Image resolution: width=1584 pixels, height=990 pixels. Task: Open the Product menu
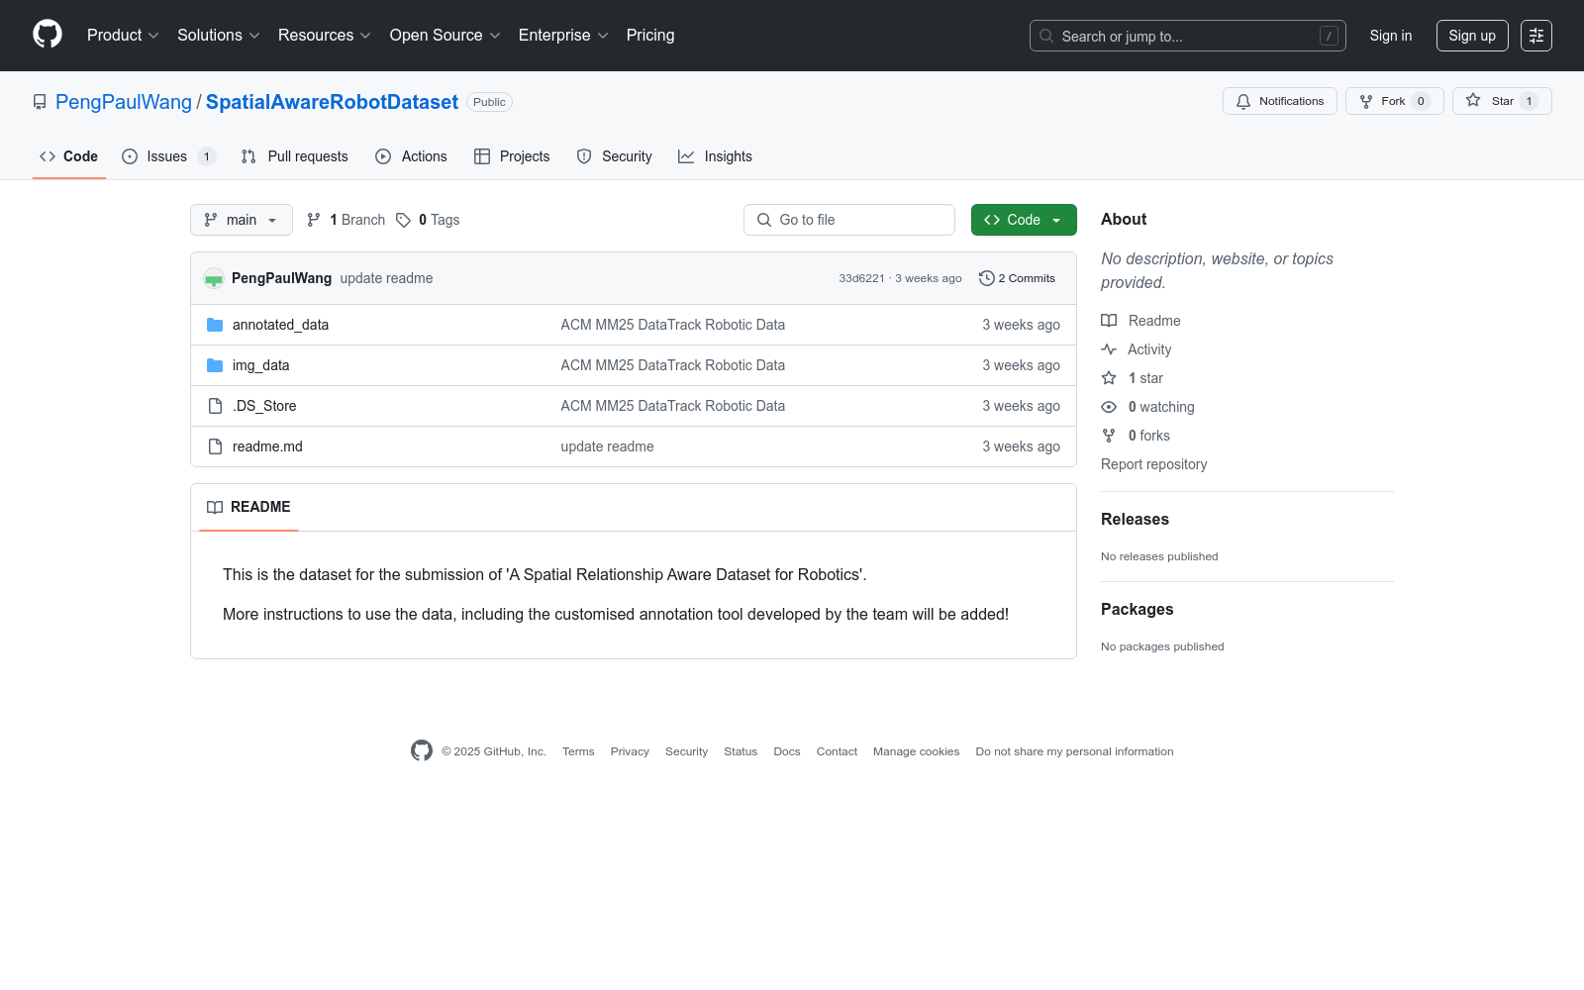[123, 36]
